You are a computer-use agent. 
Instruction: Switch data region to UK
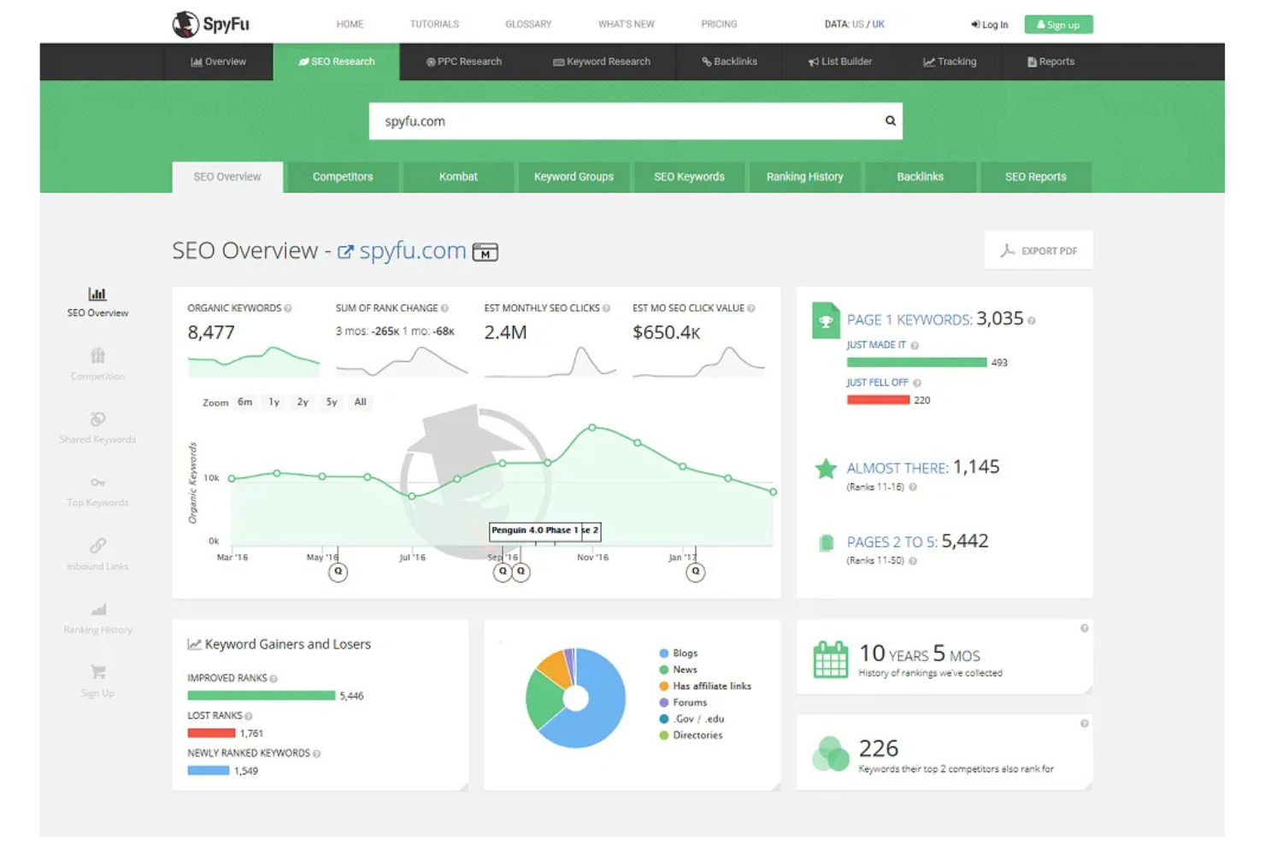pyautogui.click(x=879, y=24)
